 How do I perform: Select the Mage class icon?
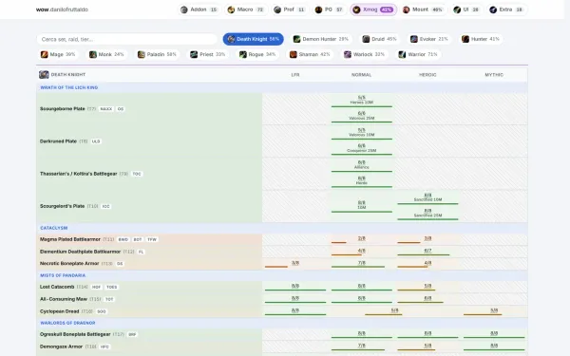point(45,54)
